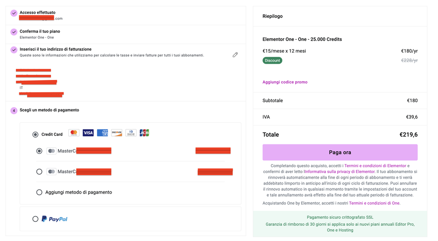Click the Mastercard logo icon
This screenshot has height=241, width=438.
pos(74,133)
